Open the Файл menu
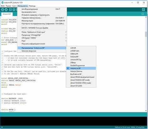Screen dimensions: 148x129 (3, 6)
